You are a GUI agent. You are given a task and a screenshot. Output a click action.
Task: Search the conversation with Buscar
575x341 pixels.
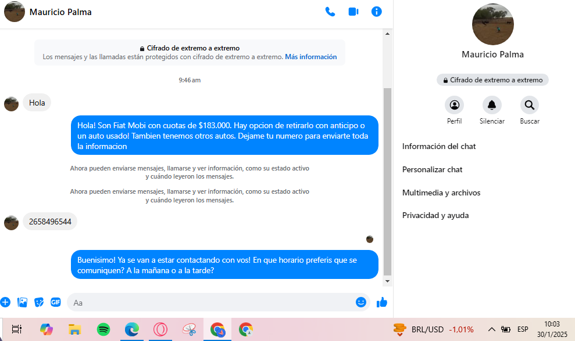point(530,106)
